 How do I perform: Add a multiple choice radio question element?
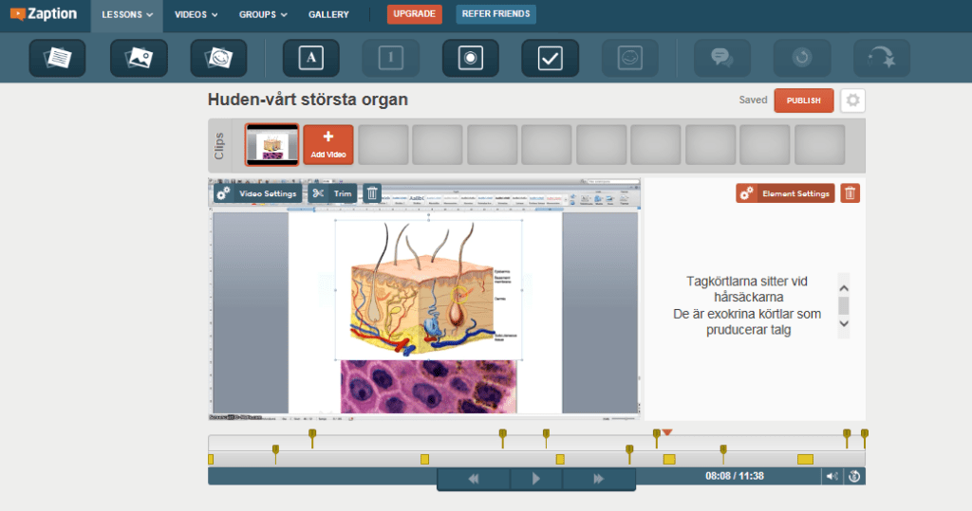(470, 59)
